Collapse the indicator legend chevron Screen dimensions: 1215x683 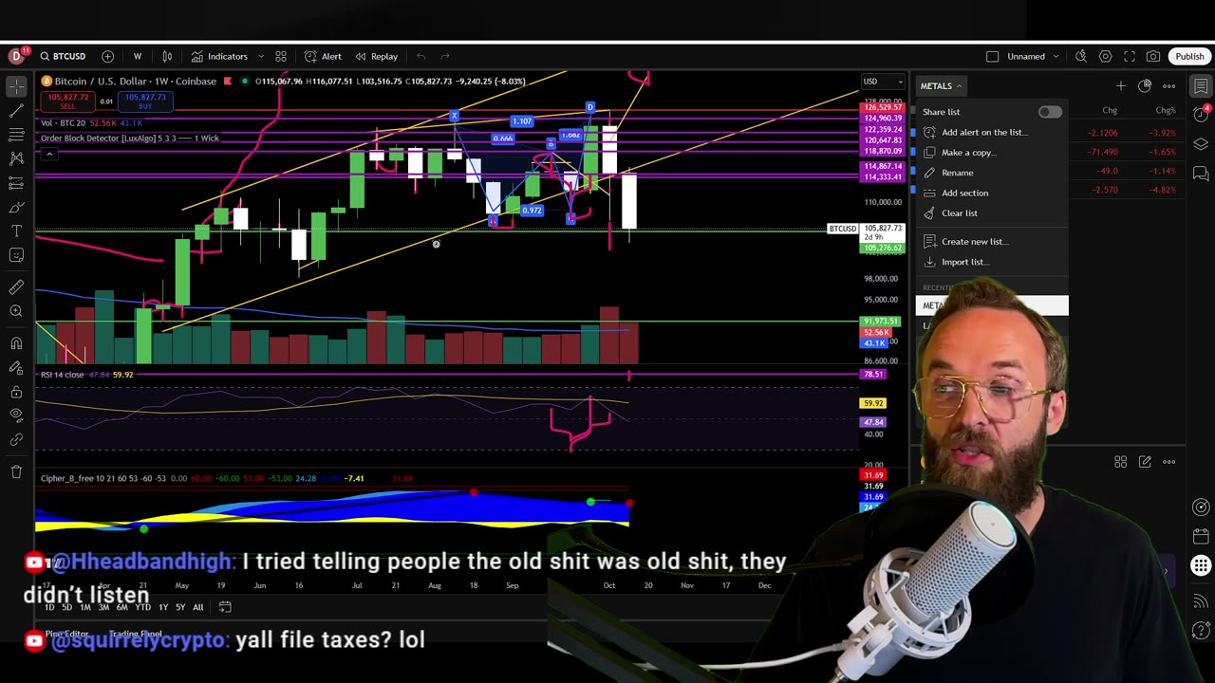pyautogui.click(x=48, y=154)
